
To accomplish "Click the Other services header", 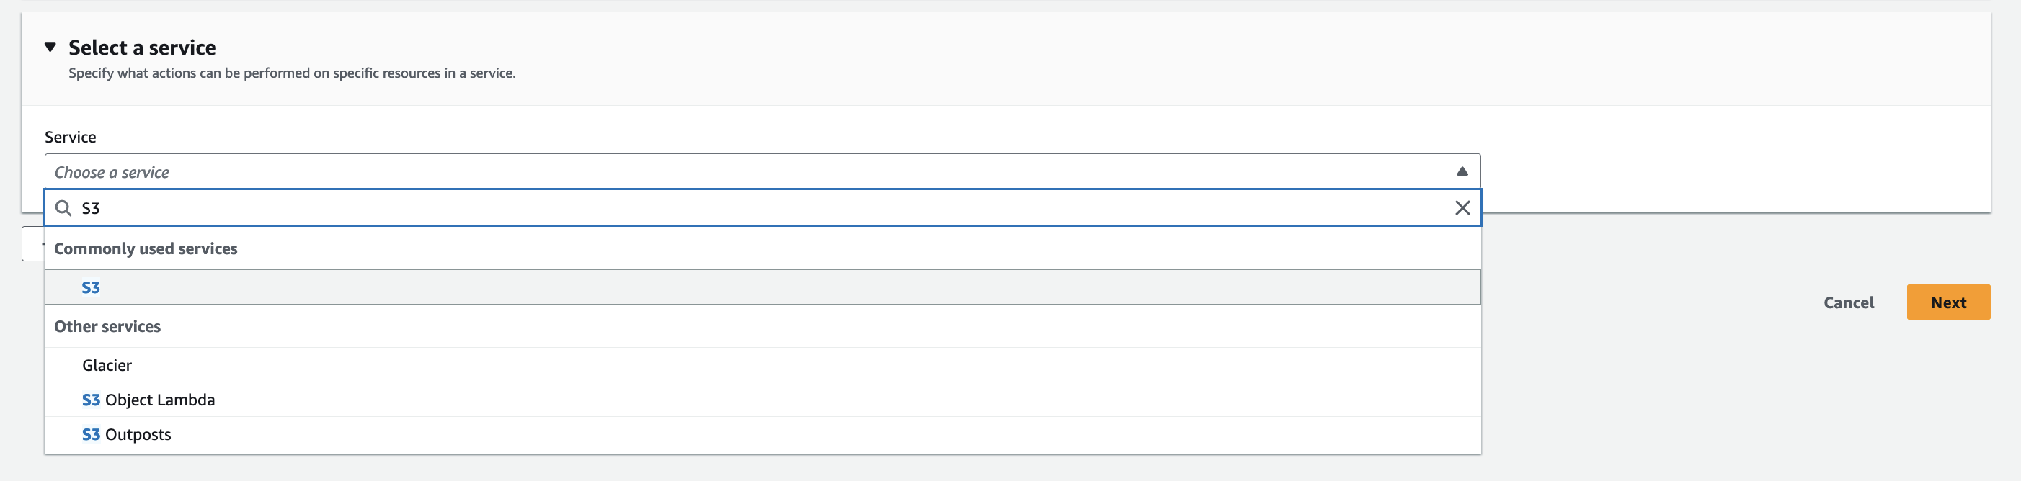I will pos(107,326).
